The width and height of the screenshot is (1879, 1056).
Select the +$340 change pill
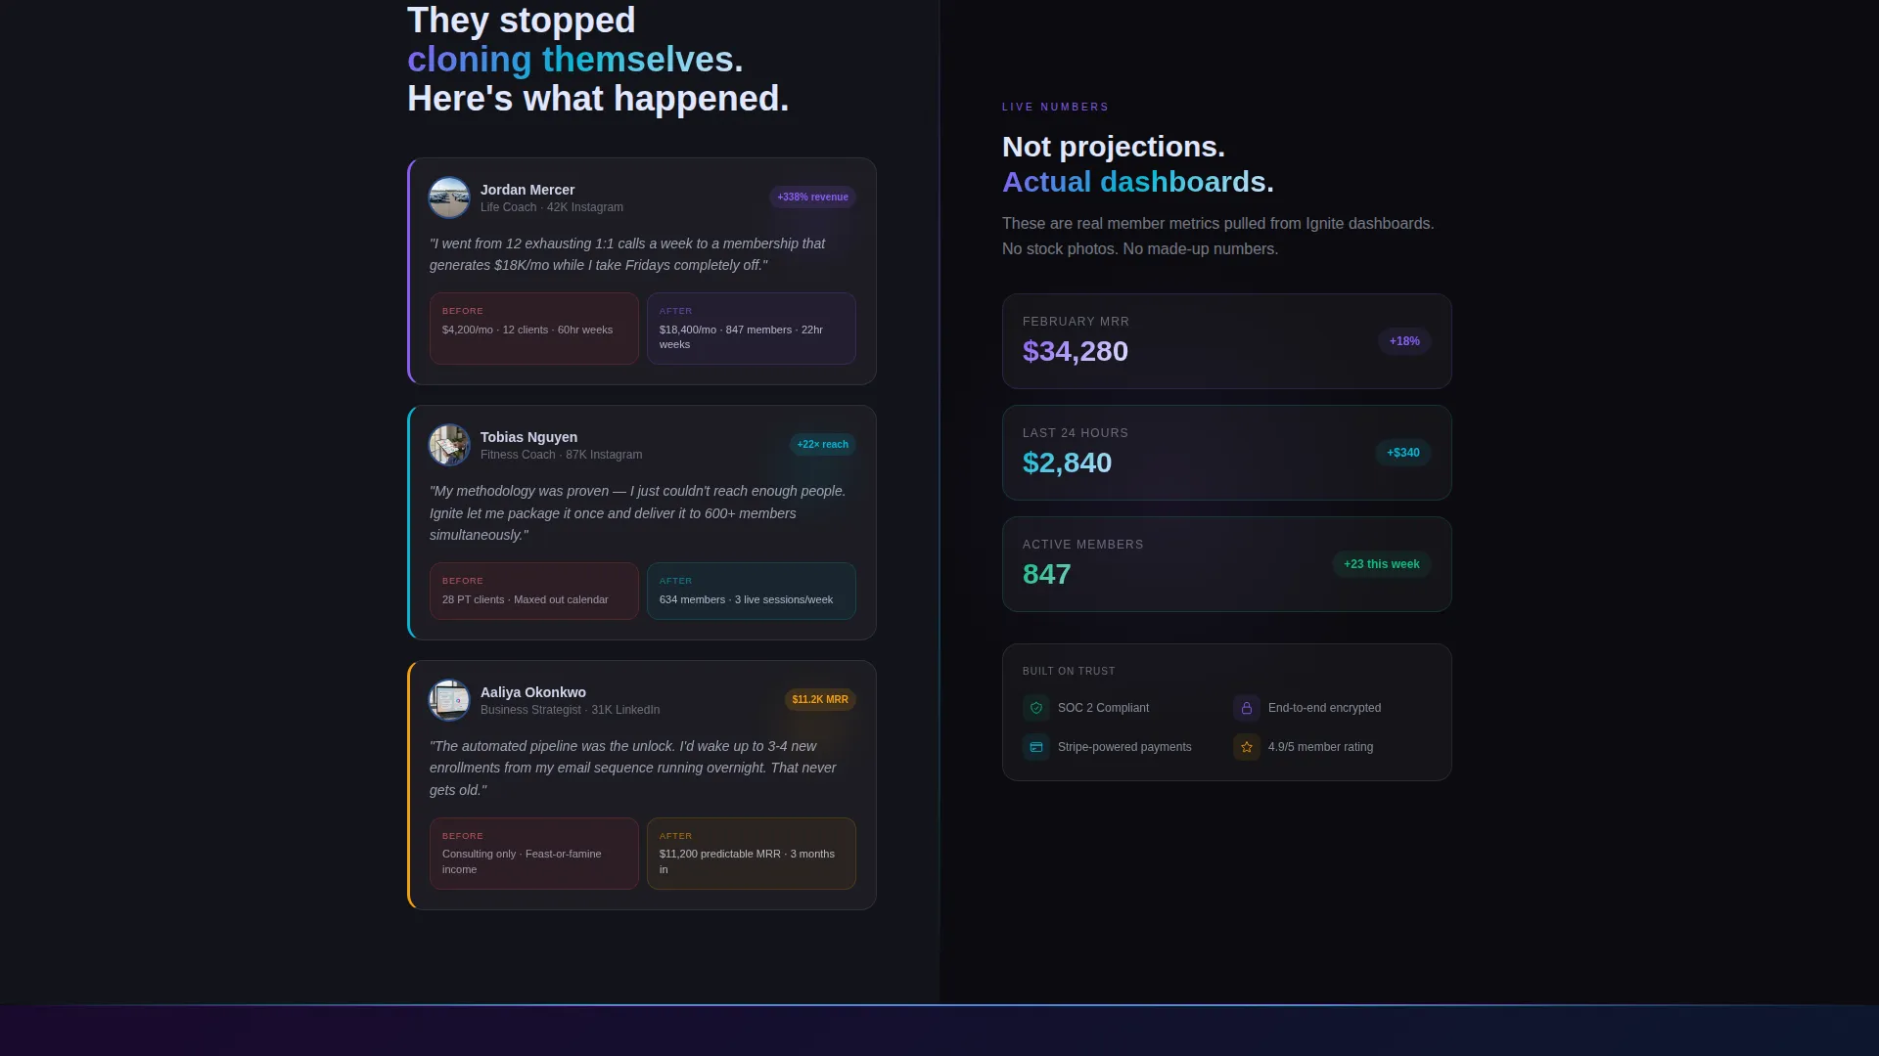tap(1402, 453)
